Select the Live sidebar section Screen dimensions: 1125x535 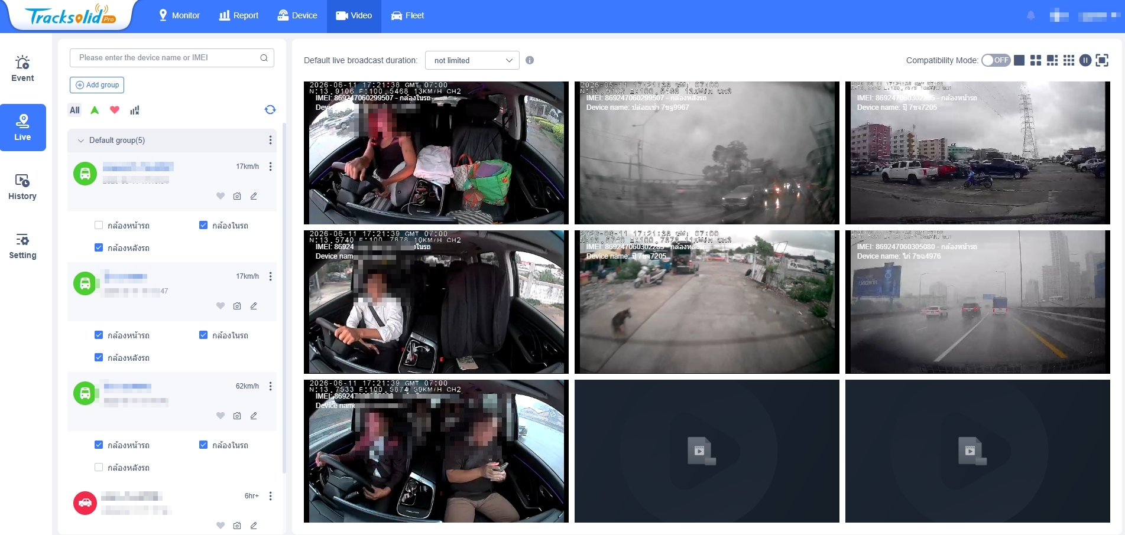(22, 128)
